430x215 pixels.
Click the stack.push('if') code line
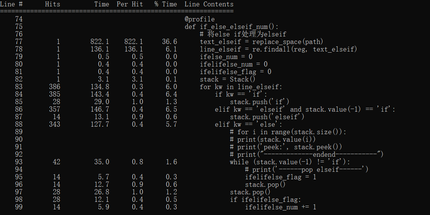click(259, 102)
